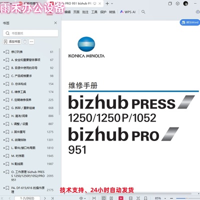Click the window-stack icon in title bar
Viewport: 200px width, 200px height.
[170, 3]
